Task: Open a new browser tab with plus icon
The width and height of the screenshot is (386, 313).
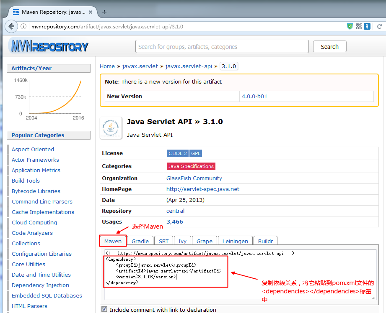Action: [104, 12]
